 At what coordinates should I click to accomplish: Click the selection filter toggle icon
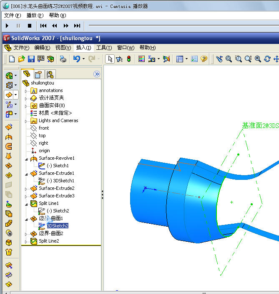[x=119, y=59]
